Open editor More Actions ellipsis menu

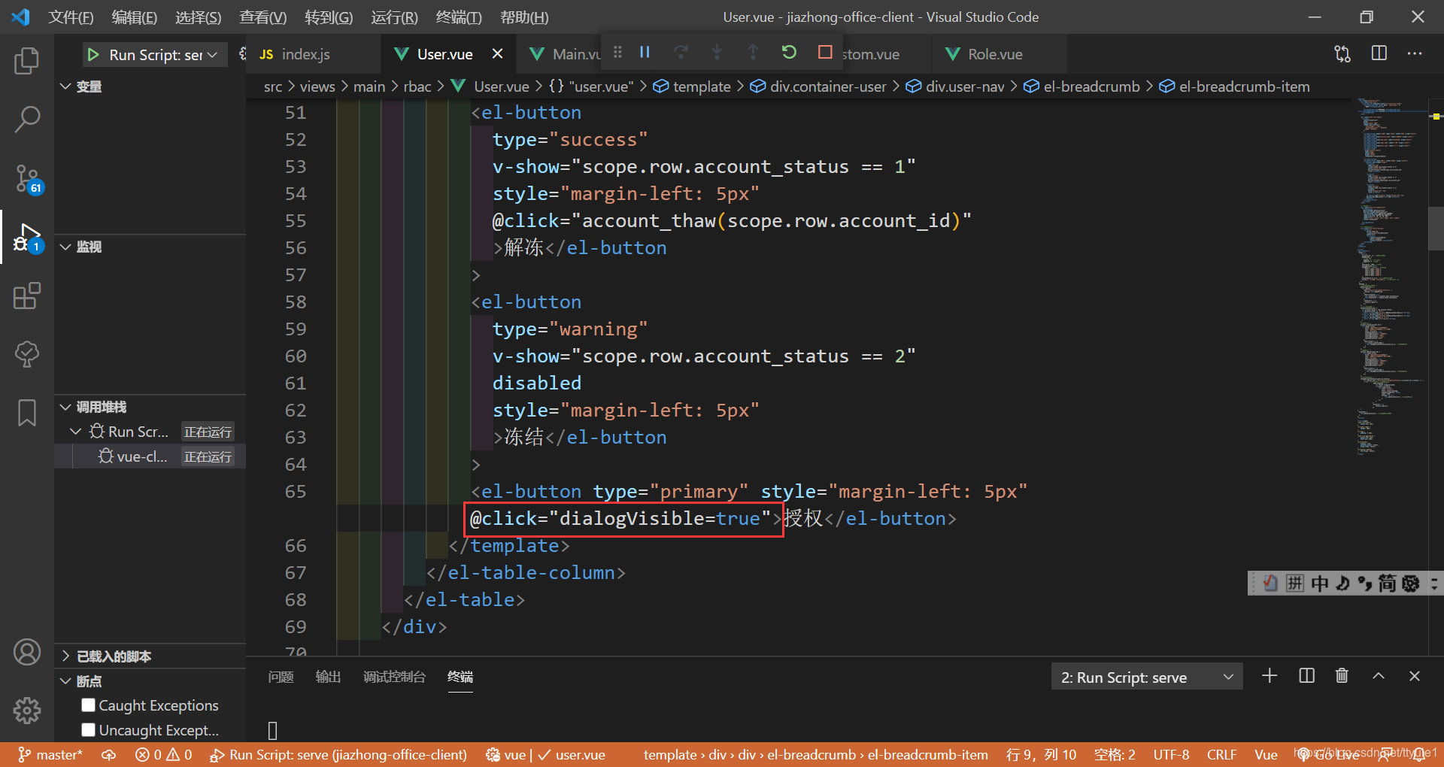point(1415,53)
